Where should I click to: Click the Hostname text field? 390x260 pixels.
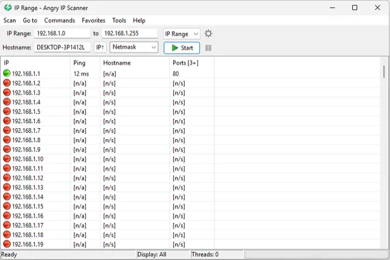point(62,48)
